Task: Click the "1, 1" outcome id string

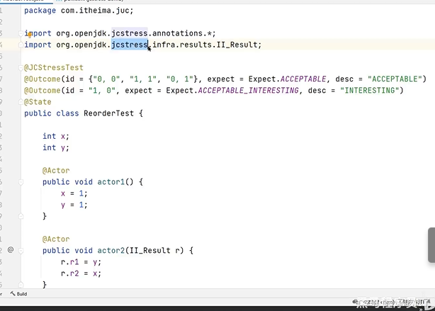Action: click(143, 79)
